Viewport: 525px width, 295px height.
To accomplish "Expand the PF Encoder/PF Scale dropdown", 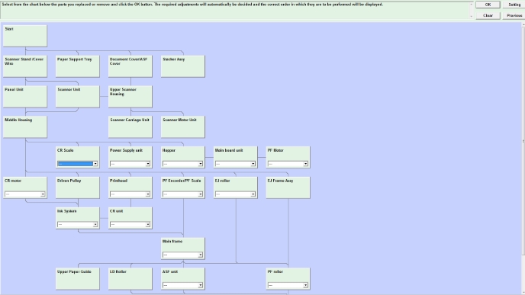I will pyautogui.click(x=182, y=194).
